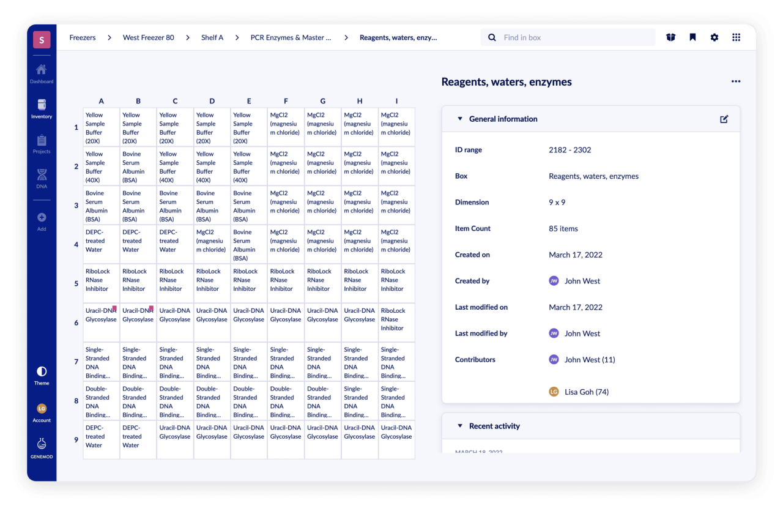Click the Dimension value 9 x 9
This screenshot has height=511, width=783.
pyautogui.click(x=557, y=202)
